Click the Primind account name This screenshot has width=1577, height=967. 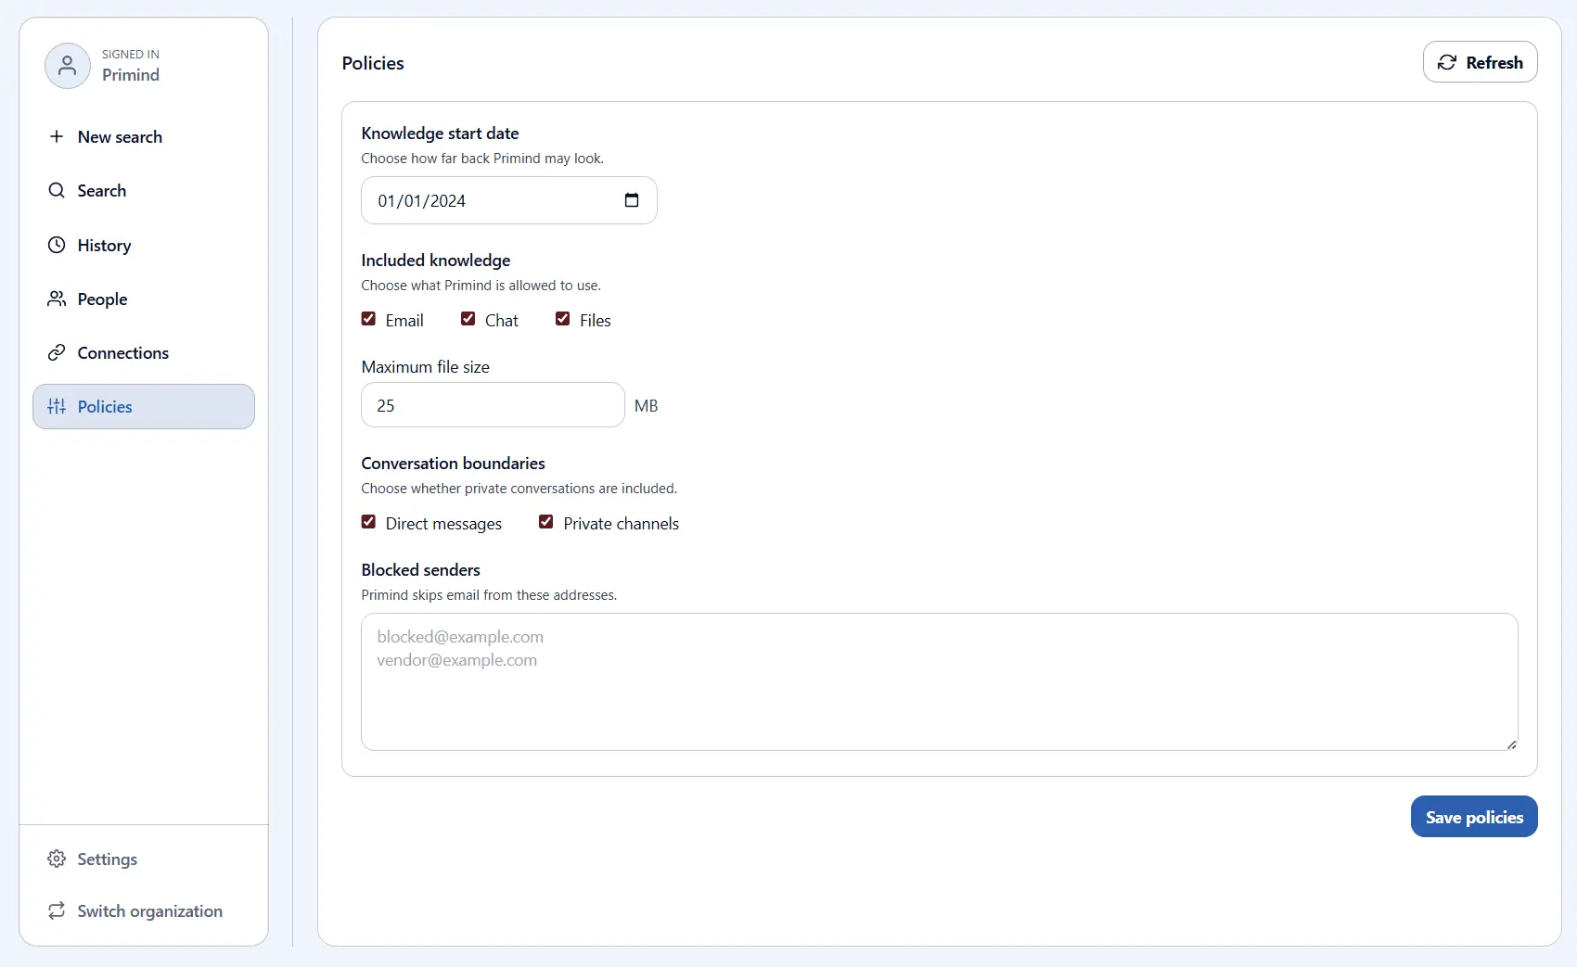click(131, 75)
